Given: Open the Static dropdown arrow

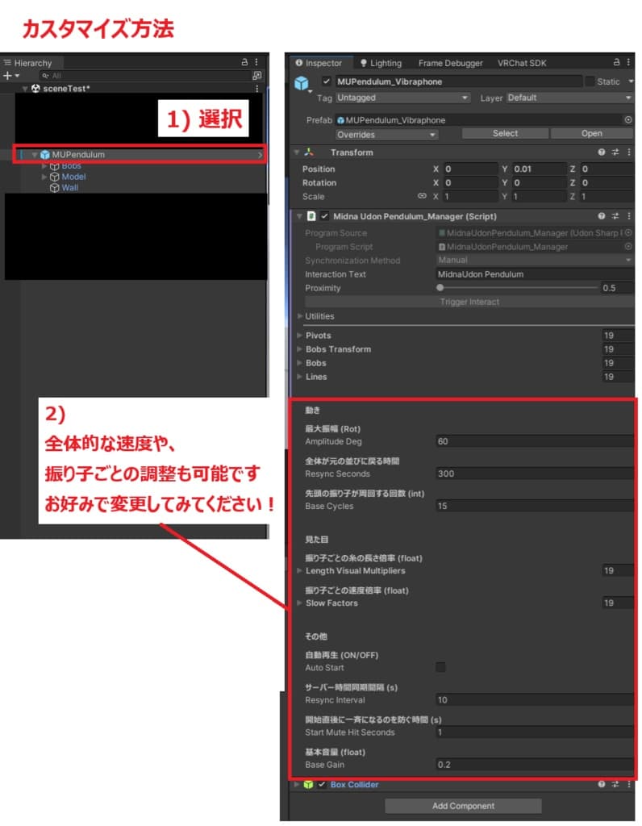Looking at the screenshot, I should click(630, 81).
